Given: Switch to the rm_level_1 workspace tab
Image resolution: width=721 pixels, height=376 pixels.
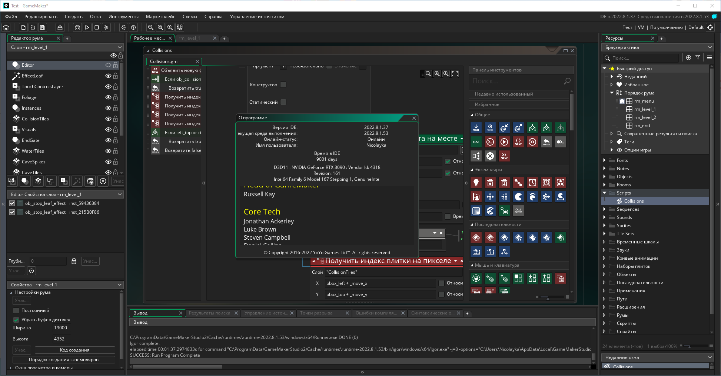Looking at the screenshot, I should click(189, 38).
